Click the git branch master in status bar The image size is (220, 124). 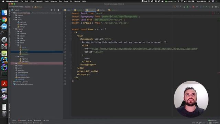click(202, 123)
